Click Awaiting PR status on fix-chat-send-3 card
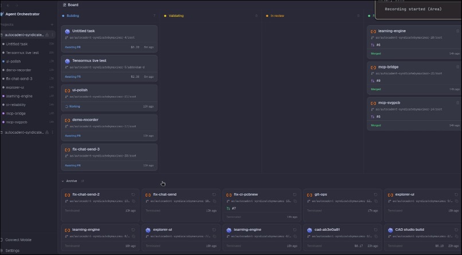Image resolution: width=462 pixels, height=255 pixels. (x=73, y=165)
